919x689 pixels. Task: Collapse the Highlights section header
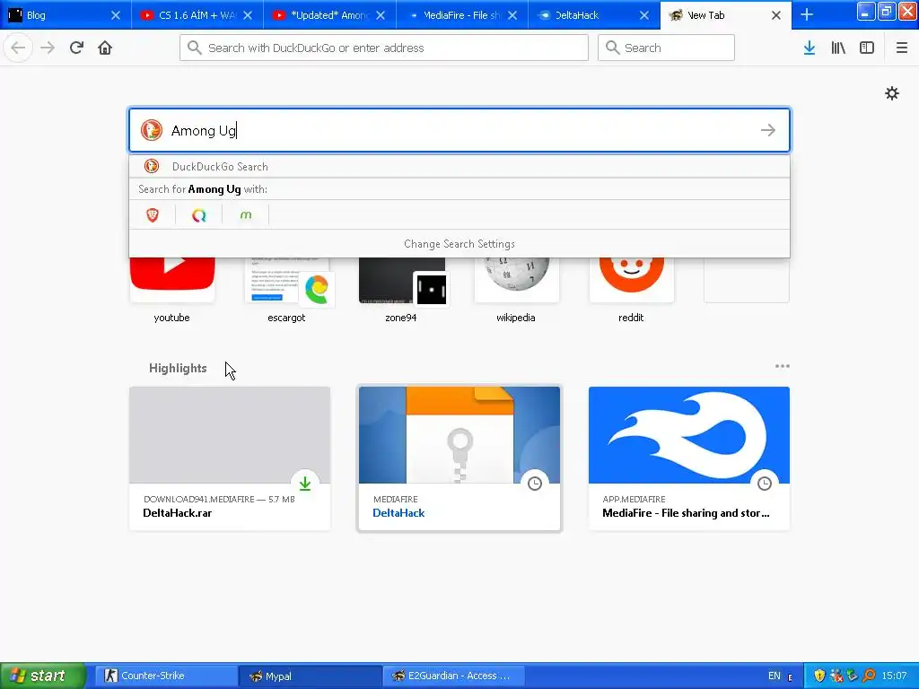[178, 368]
